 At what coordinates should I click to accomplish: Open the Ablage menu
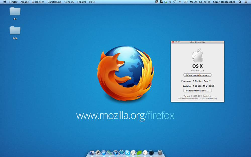coord(25,2)
